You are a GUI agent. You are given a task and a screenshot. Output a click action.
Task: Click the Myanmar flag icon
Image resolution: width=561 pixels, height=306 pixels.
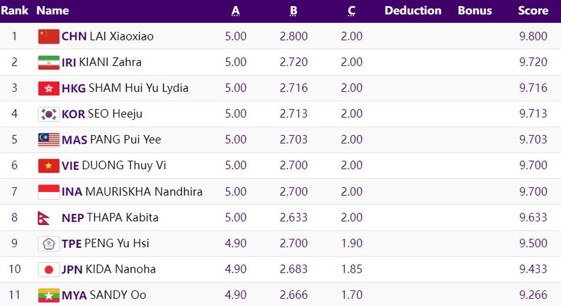(48, 295)
